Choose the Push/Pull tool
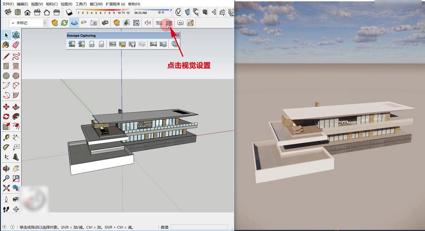The image size is (425, 231). point(16,107)
